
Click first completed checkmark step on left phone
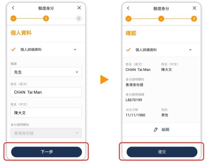click(13, 18)
